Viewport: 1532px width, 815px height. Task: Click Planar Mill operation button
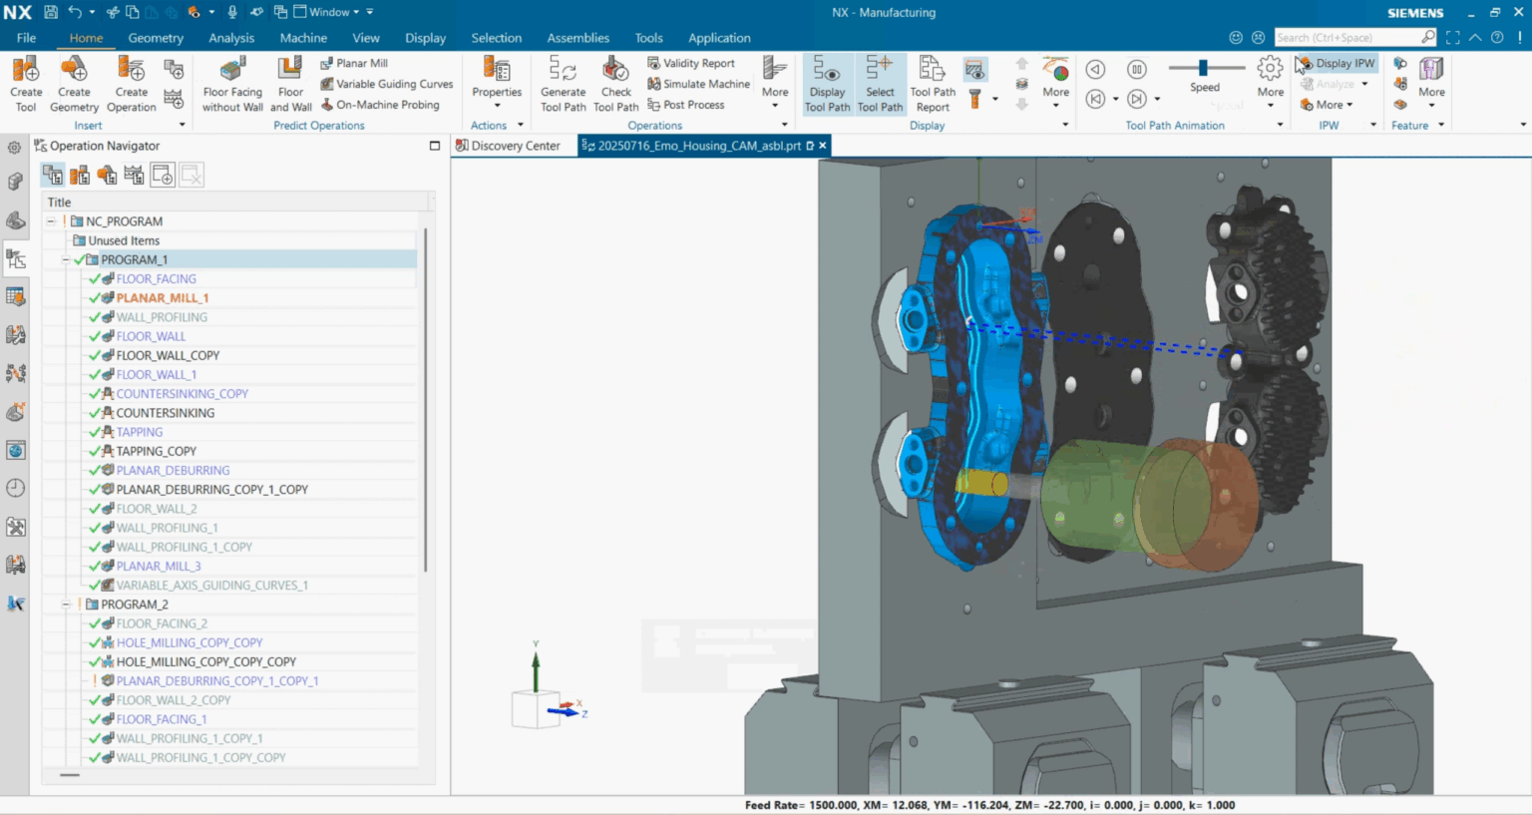click(x=354, y=63)
